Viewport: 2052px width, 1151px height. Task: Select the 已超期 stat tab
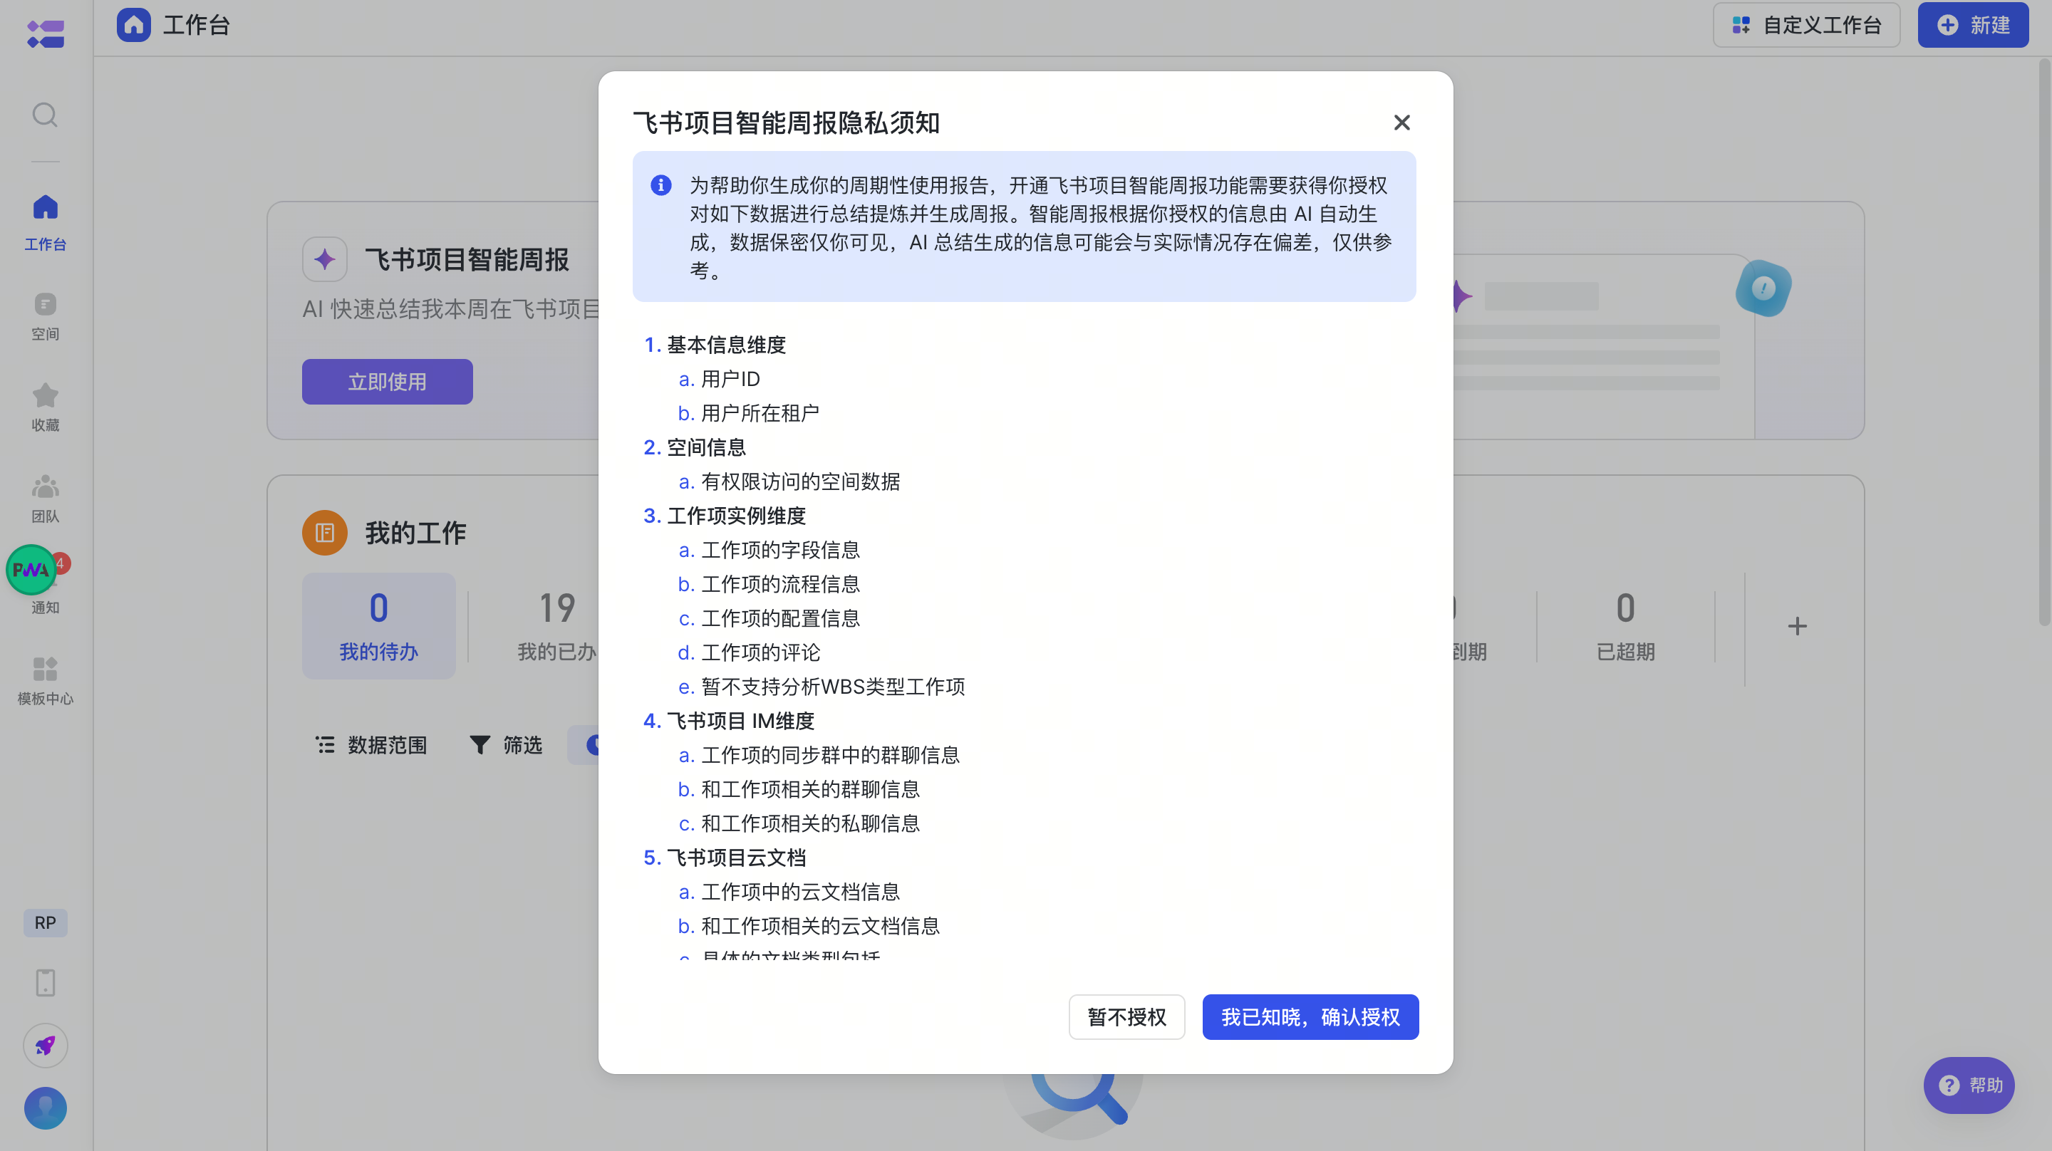(1625, 625)
